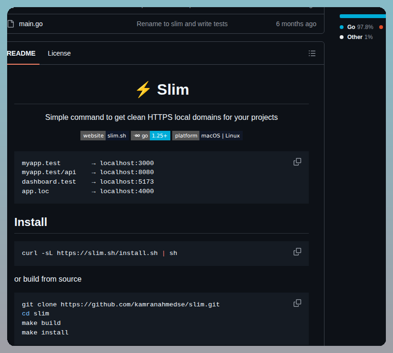Image resolution: width=393 pixels, height=353 pixels.
Task: Click the Install section heading
Action: 30,222
